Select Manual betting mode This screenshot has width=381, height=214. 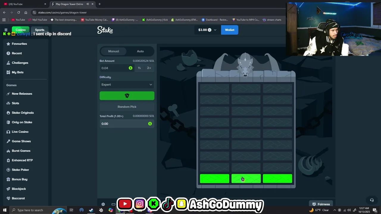113,51
